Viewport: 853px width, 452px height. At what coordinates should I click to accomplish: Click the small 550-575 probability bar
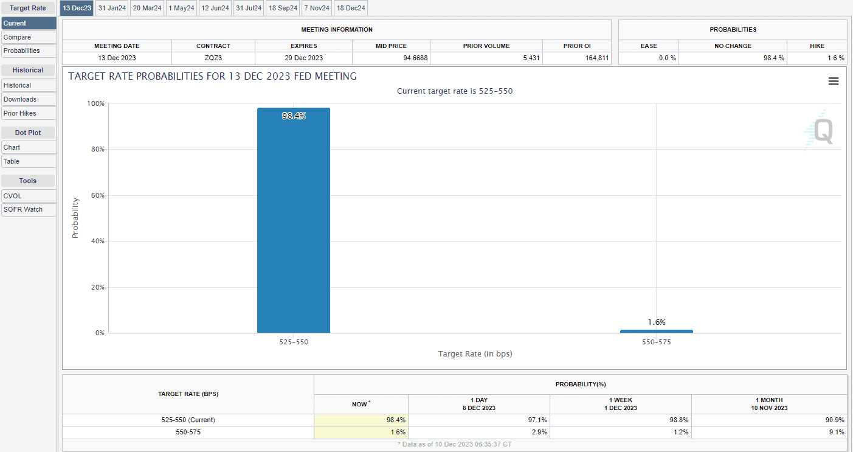point(656,331)
